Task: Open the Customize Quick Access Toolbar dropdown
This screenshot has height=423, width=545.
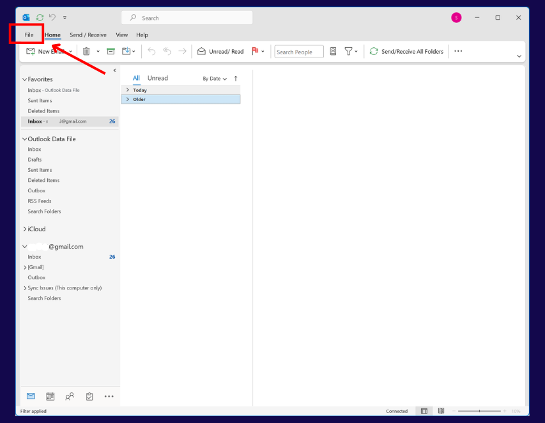Action: [65, 17]
